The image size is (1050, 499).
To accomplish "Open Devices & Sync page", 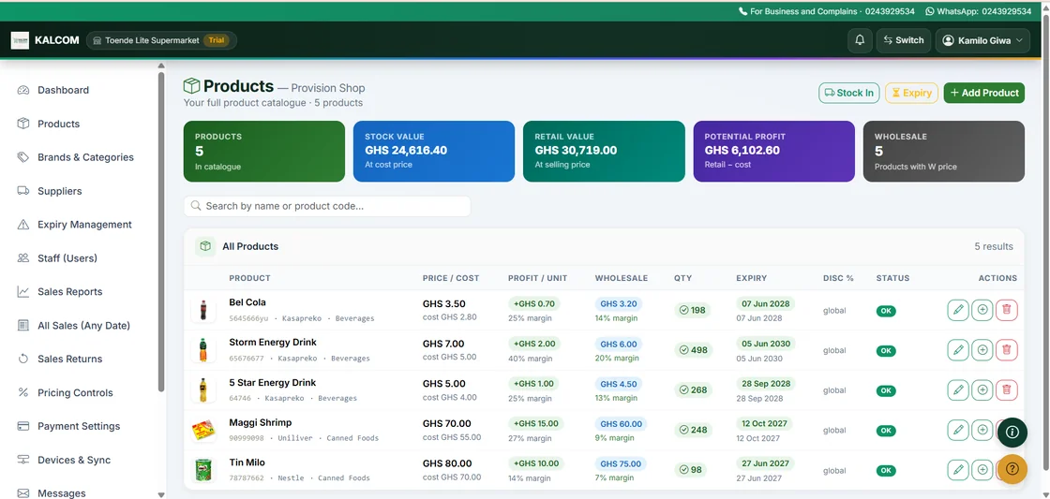I will [x=74, y=461].
